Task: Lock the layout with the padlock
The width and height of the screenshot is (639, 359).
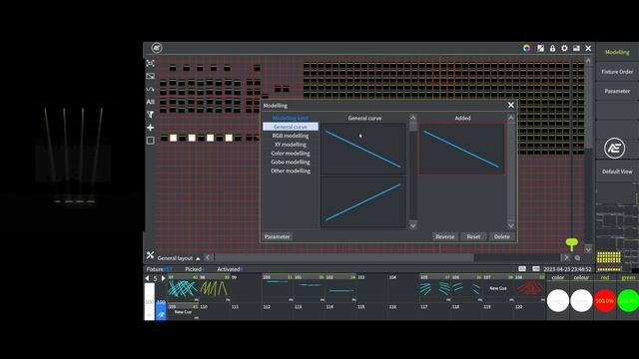Action: pyautogui.click(x=552, y=48)
